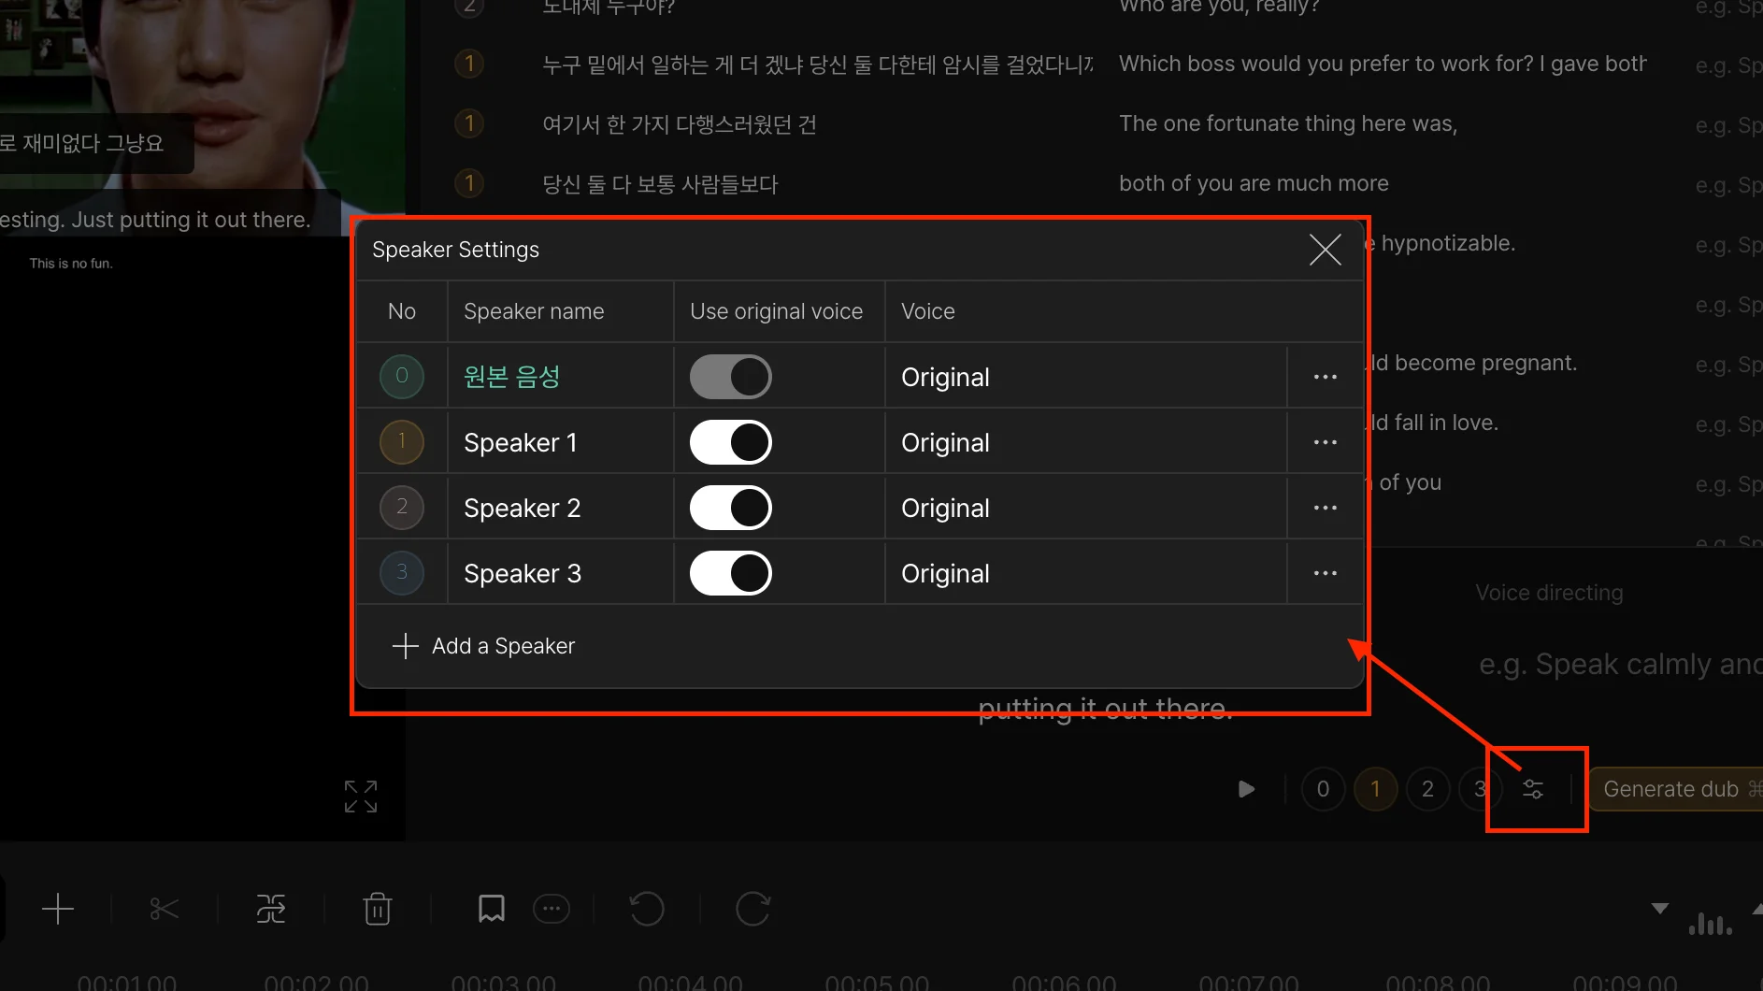Open voice selection for Speaker 3

(1085, 573)
